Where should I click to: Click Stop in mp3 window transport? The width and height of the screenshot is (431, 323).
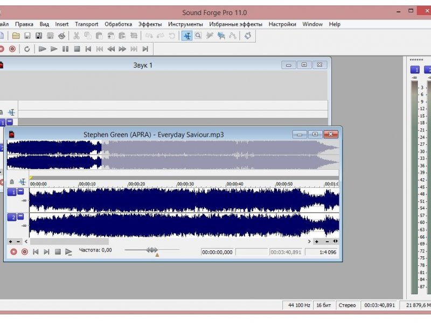(x=58, y=251)
